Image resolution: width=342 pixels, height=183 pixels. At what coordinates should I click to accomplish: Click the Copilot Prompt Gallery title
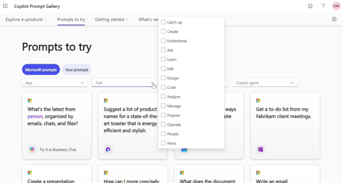coord(37,6)
